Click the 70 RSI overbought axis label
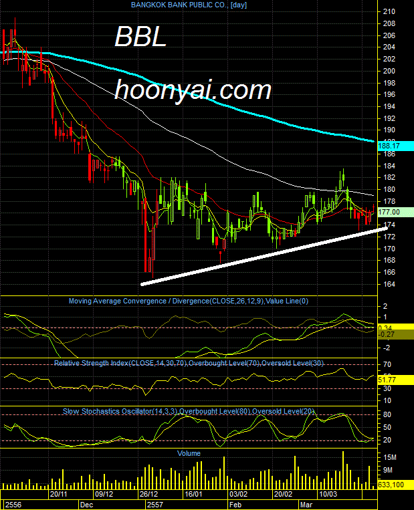This screenshot has height=510, width=414. [x=387, y=365]
